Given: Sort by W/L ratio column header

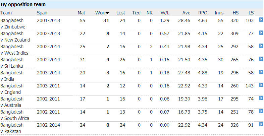Looking at the screenshot, I should (x=165, y=13).
